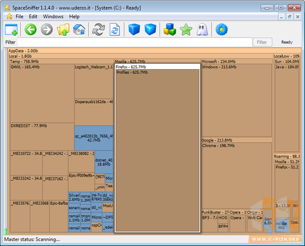
Task: Click the Origin header near Web Cache
Action: 255,212
